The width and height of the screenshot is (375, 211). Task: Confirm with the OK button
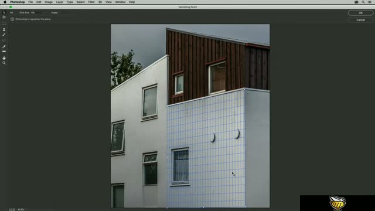click(360, 13)
